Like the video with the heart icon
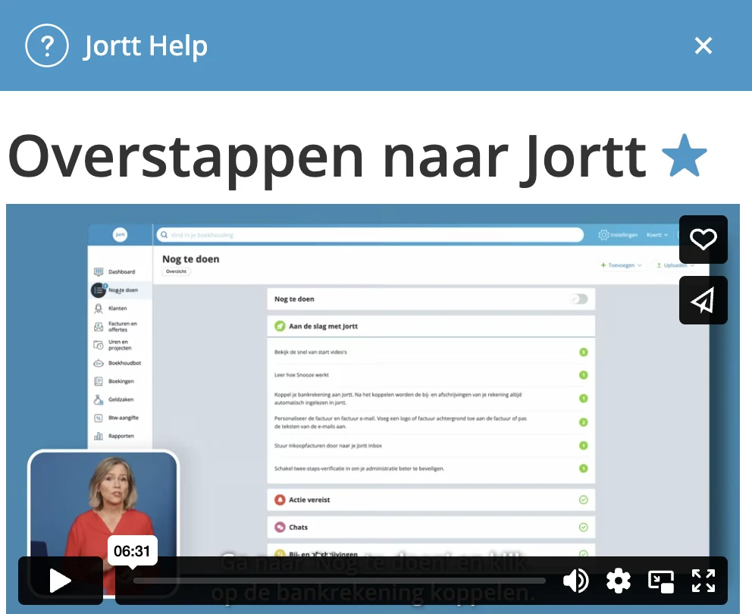This screenshot has height=614, width=752. click(703, 240)
